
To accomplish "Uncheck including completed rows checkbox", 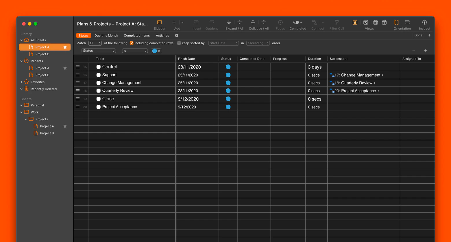I will 132,43.
